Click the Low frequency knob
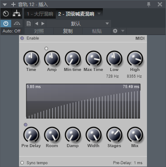 pyautogui.click(x=114, y=58)
